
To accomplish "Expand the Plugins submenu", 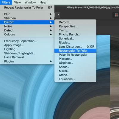I will [27, 61].
